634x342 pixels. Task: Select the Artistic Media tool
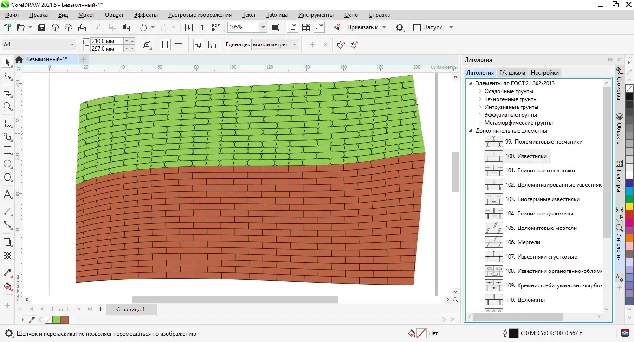click(x=7, y=137)
